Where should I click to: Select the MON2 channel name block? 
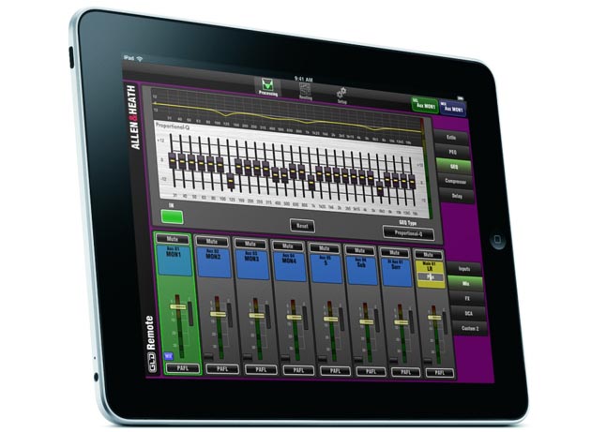coord(213,263)
